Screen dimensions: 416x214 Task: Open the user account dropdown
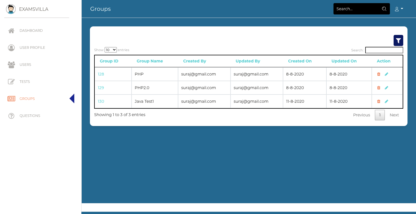pos(399,9)
